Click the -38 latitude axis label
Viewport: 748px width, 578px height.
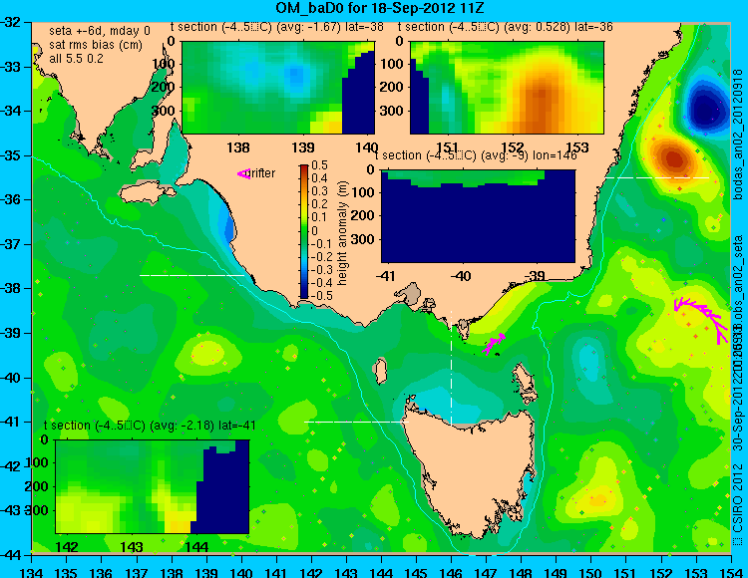[12, 289]
